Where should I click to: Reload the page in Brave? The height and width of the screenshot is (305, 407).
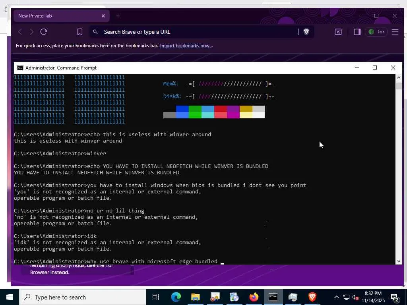click(x=44, y=32)
